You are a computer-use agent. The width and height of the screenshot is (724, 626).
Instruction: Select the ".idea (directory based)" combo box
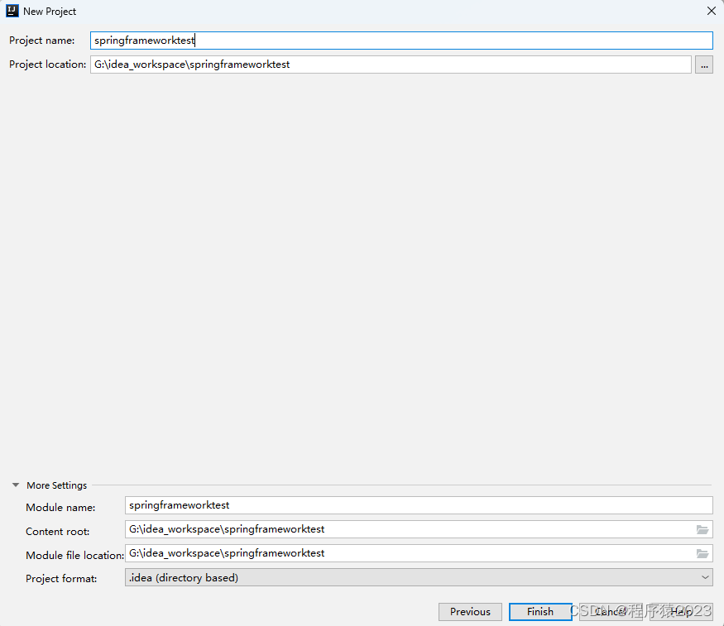coord(414,577)
